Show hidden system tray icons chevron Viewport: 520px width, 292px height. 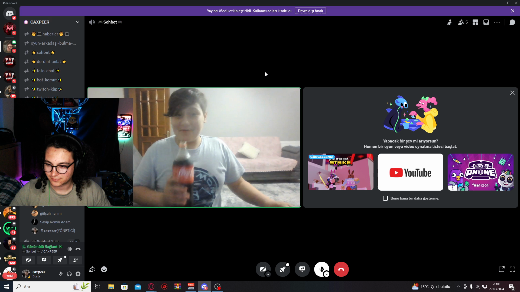tap(458, 287)
